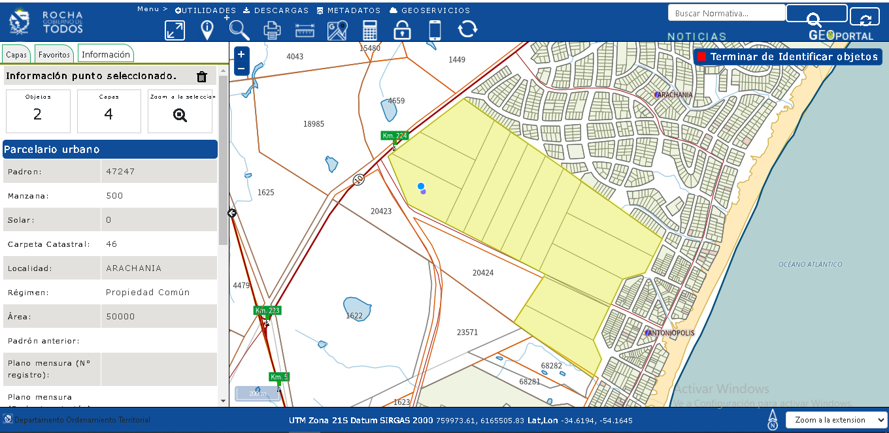The width and height of the screenshot is (889, 433).
Task: Activate the identify info pin tool
Action: tap(207, 30)
